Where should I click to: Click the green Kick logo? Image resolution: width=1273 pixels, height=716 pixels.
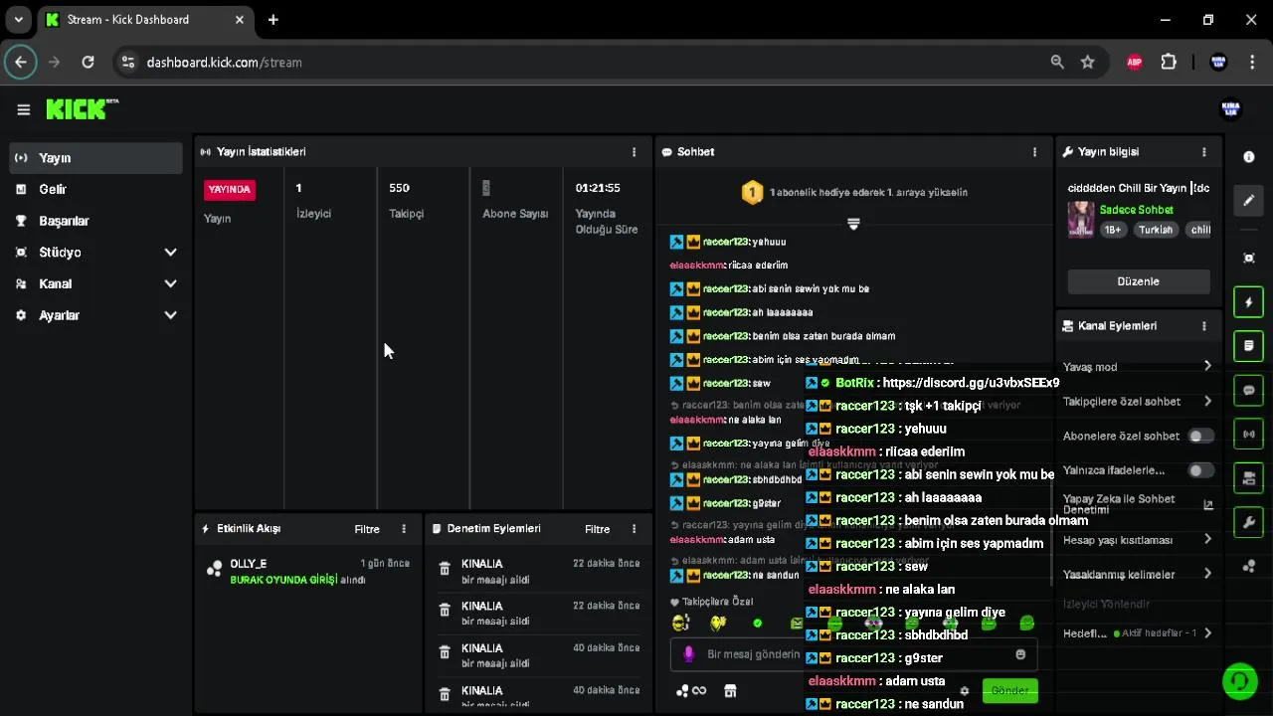click(77, 109)
